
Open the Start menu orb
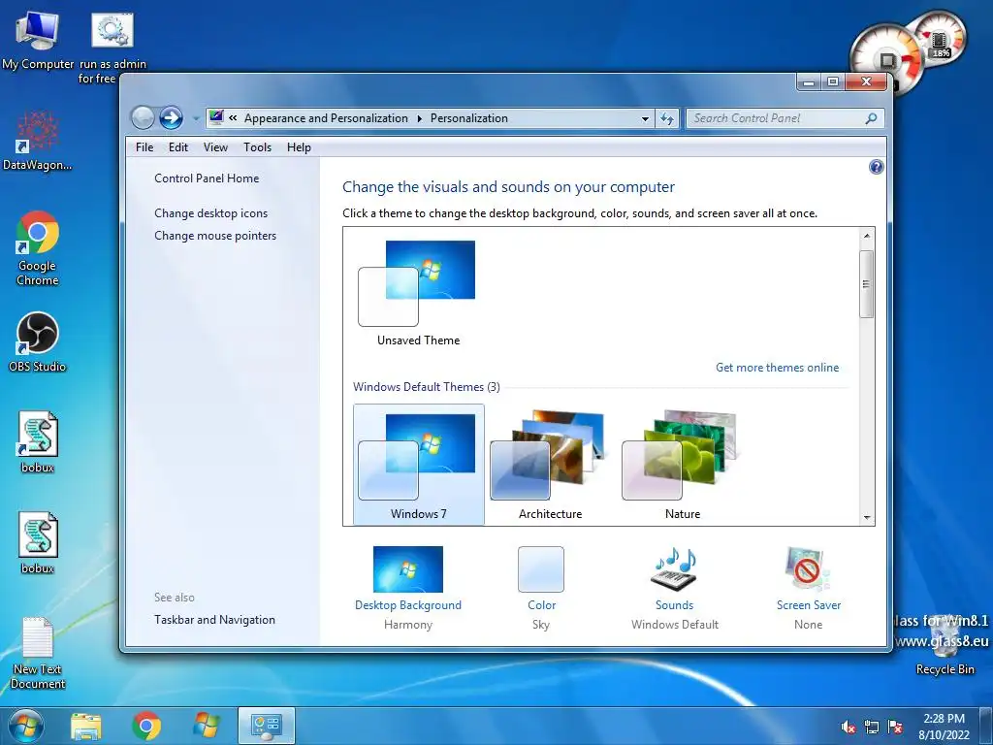coord(26,726)
